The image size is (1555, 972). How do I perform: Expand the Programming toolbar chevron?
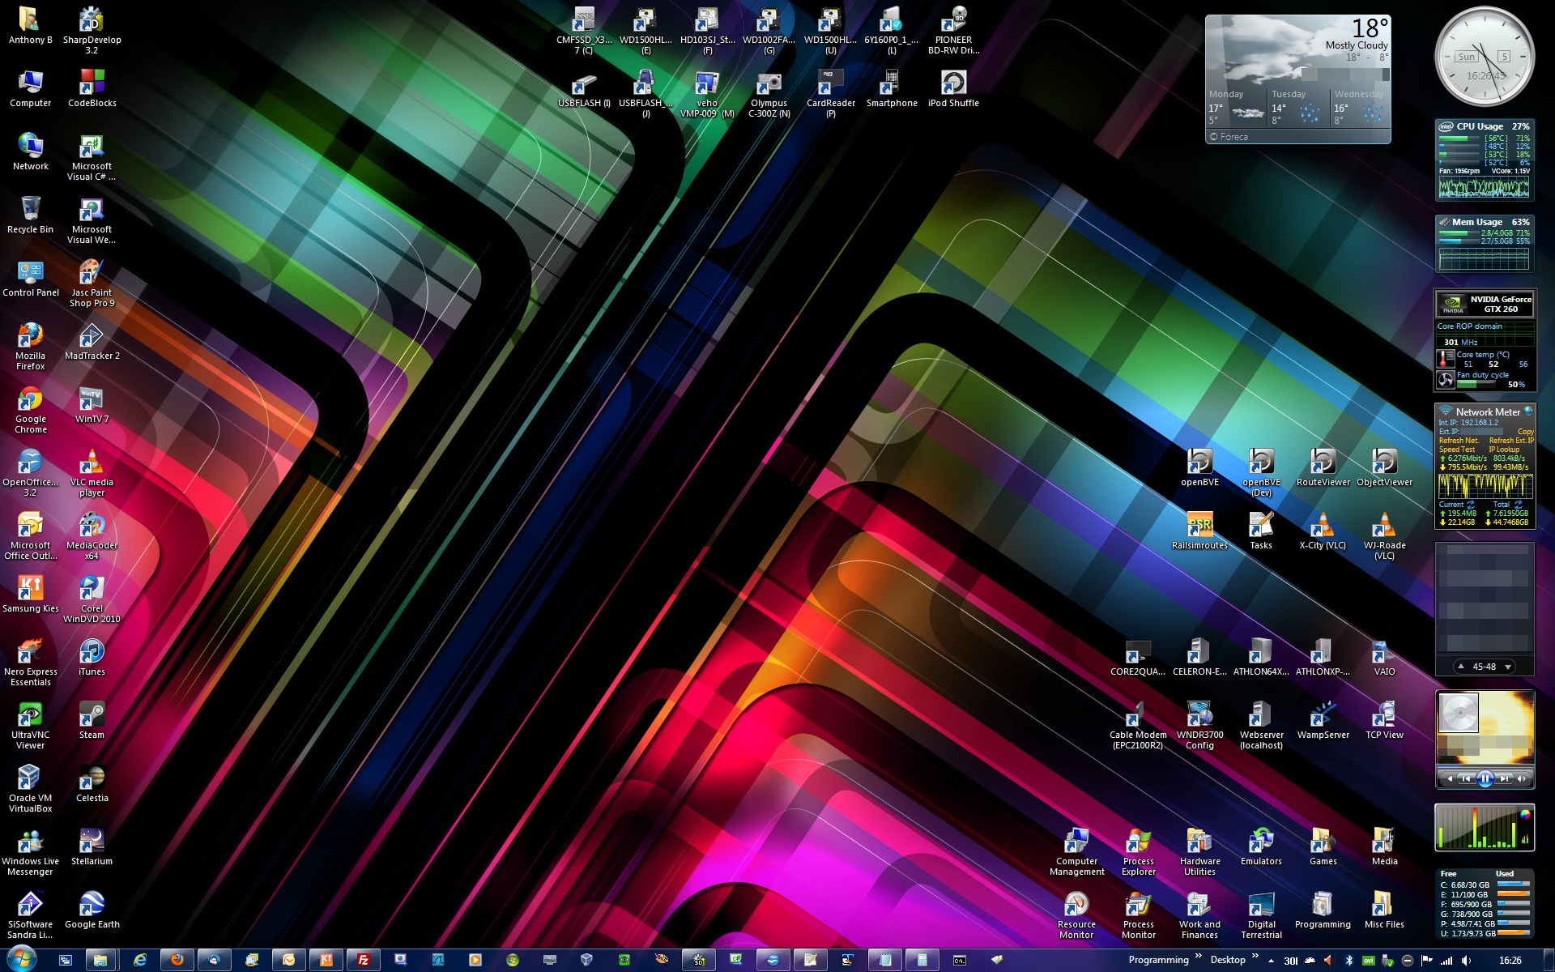pos(1198,957)
